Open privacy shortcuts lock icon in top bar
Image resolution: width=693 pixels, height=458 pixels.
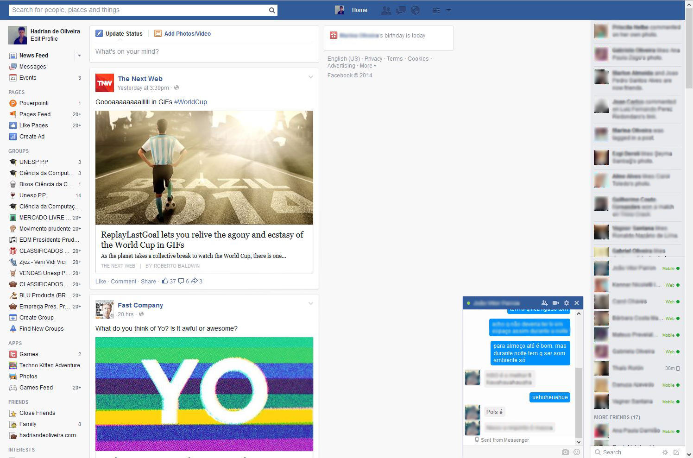click(436, 10)
